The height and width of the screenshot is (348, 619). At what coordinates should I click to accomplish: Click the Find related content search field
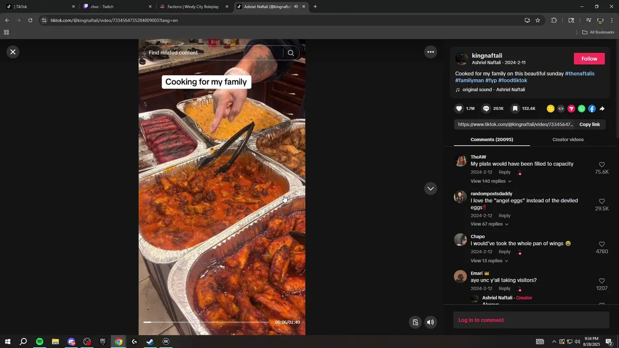[x=213, y=53]
